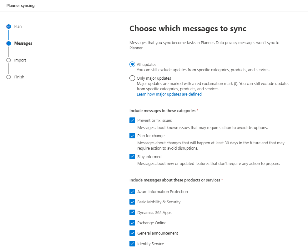Click the empty circle next to Import
The image size is (308, 248).
pos(9,60)
